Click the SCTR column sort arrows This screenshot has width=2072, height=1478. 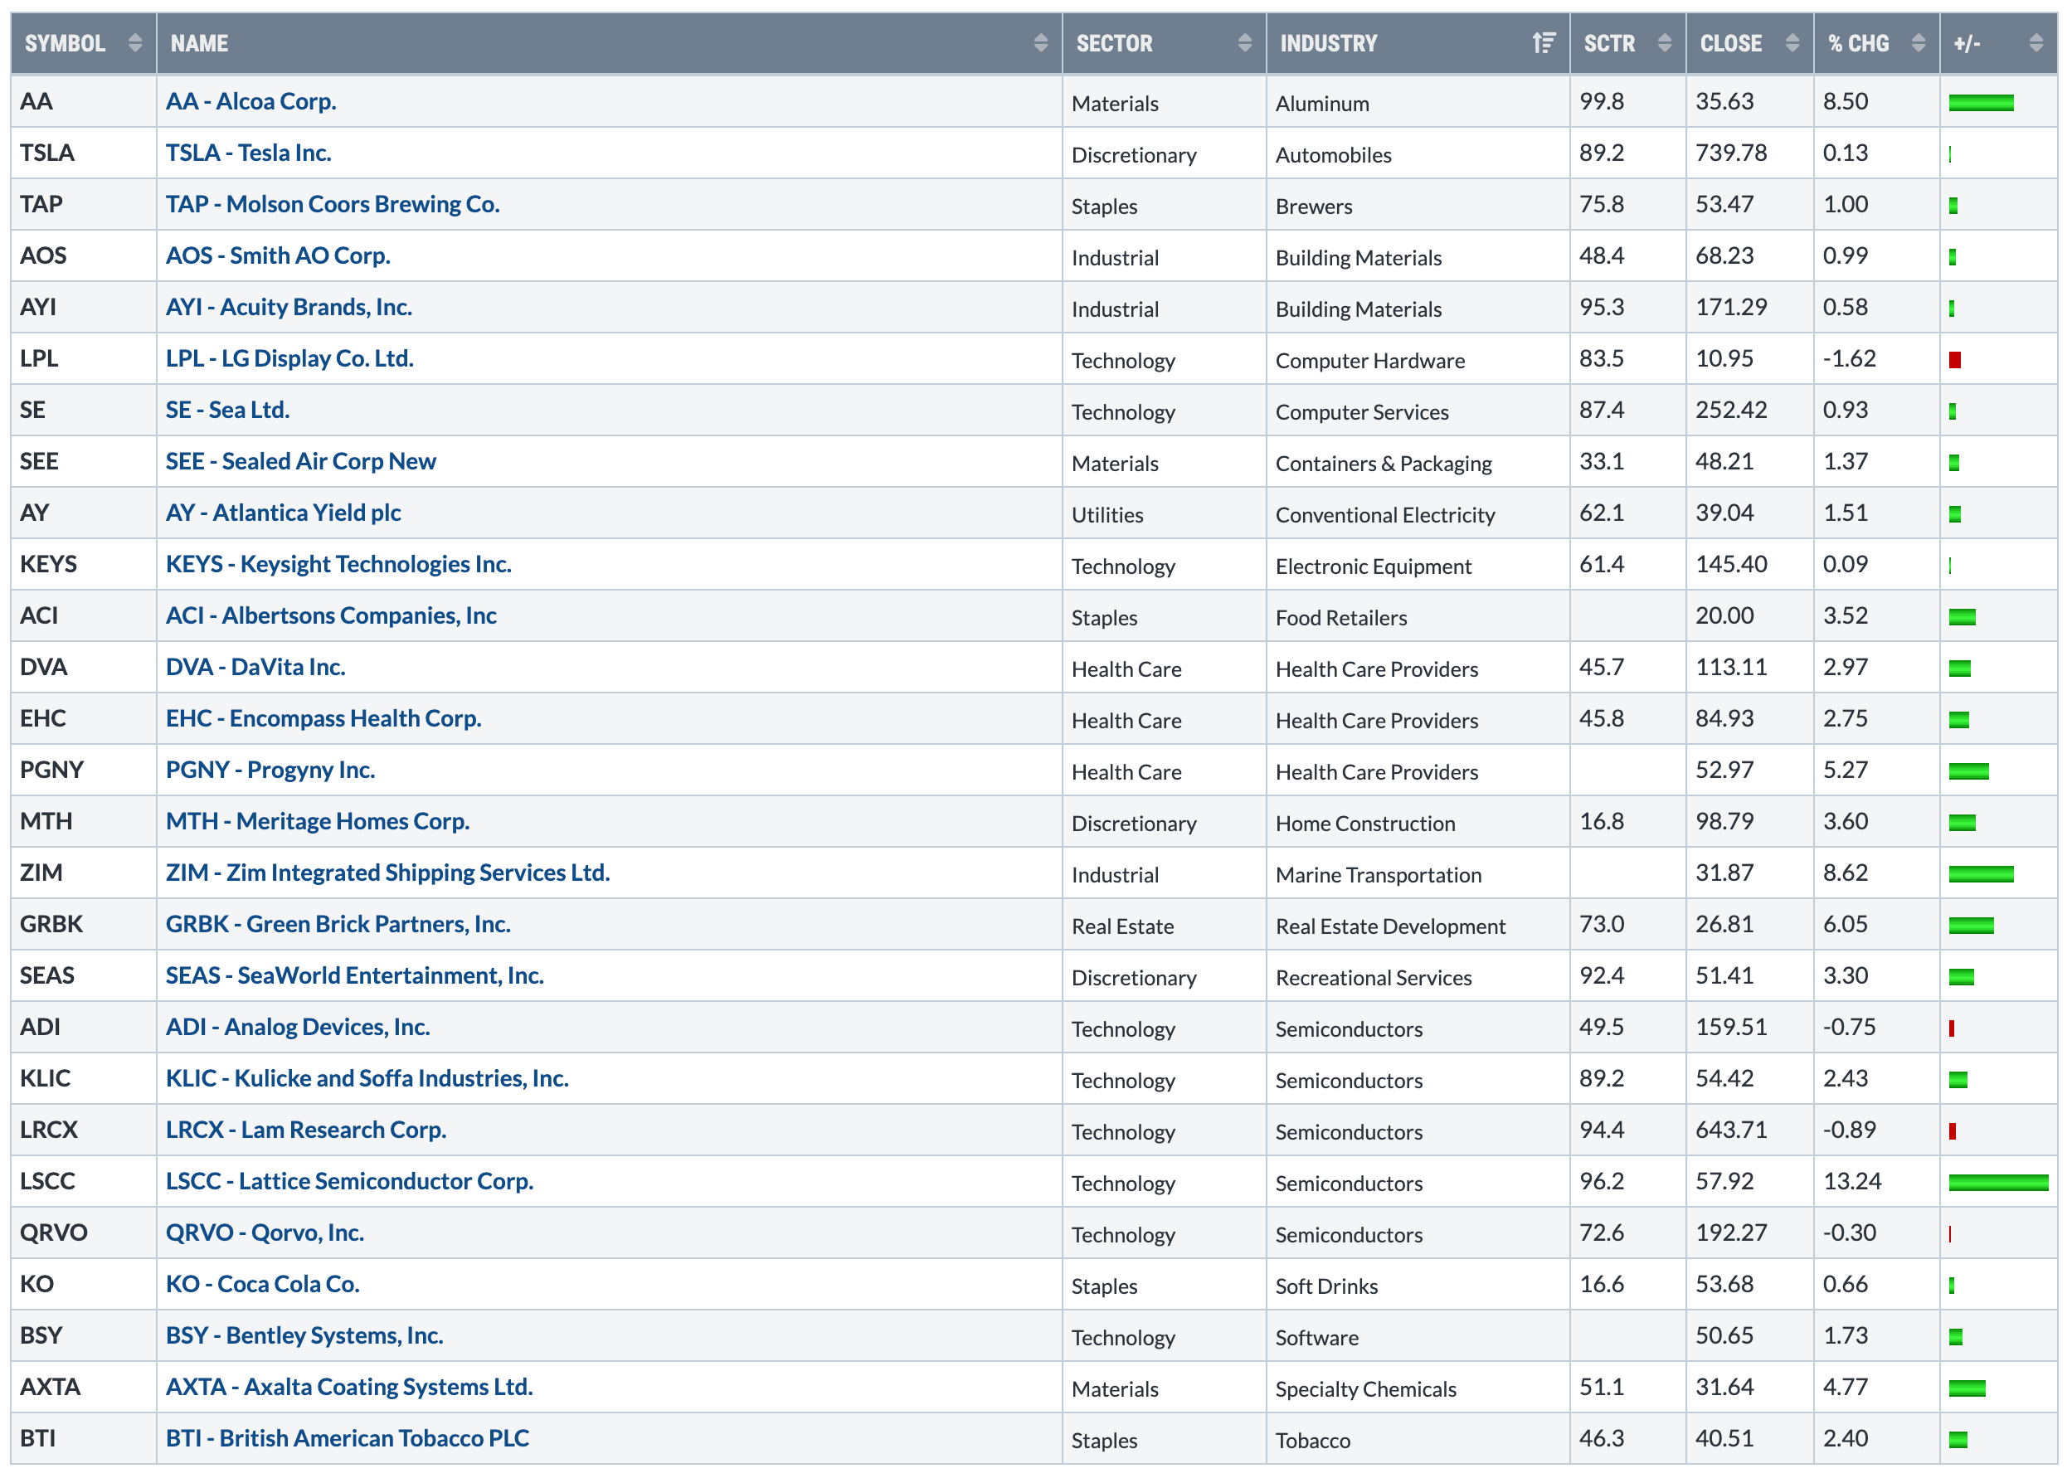[1665, 43]
